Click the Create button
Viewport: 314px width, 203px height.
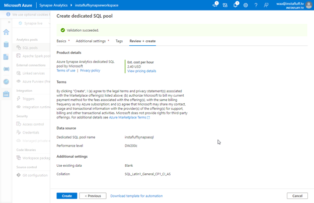(x=67, y=196)
